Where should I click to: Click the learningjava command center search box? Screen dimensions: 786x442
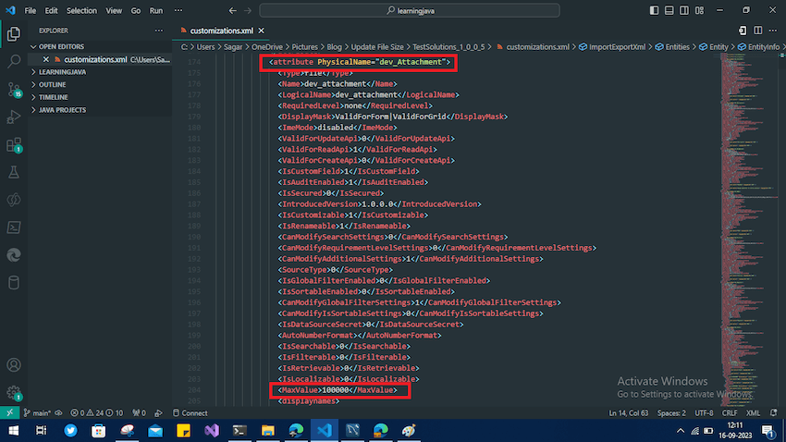click(410, 10)
